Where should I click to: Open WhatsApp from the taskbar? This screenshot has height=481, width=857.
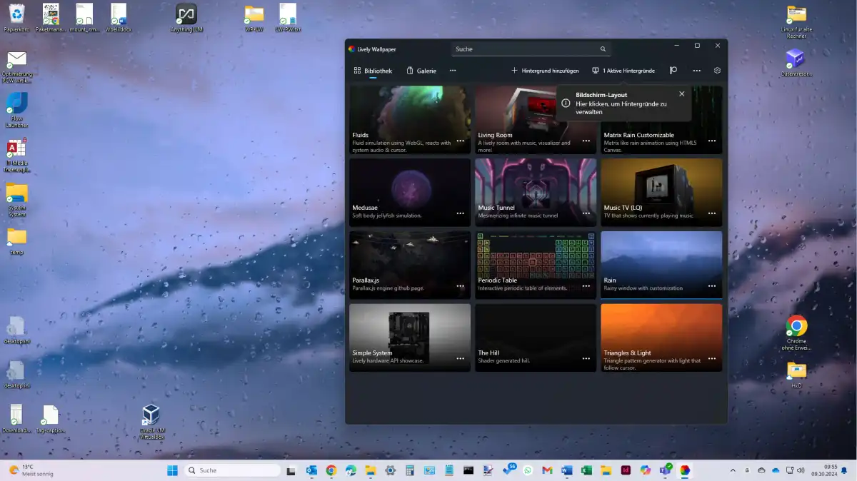pyautogui.click(x=528, y=470)
